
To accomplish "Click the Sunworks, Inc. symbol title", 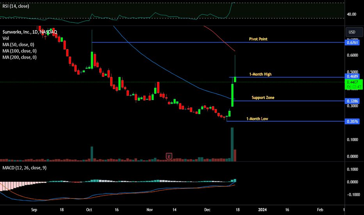I will click(x=30, y=32).
